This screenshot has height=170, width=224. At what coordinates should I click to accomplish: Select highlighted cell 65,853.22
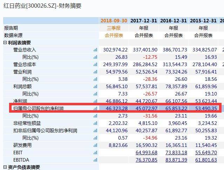click(x=176, y=108)
